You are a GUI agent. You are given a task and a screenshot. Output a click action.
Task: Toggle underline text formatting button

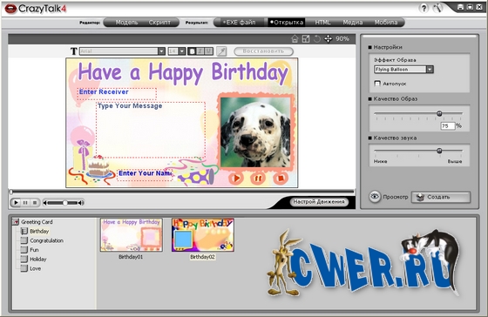click(208, 51)
